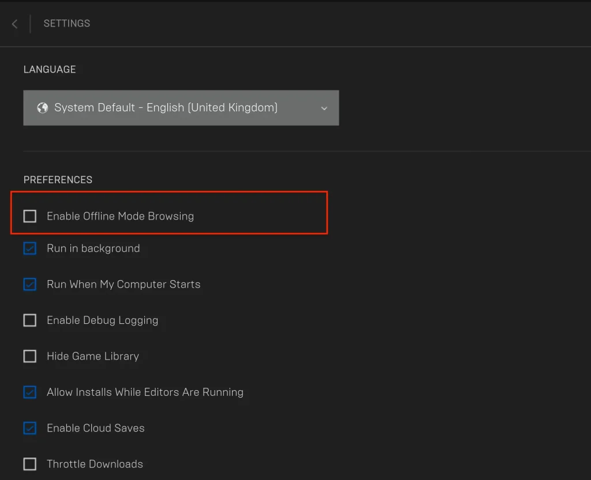Click the globe icon in language selector
This screenshot has width=591, height=480.
pyautogui.click(x=42, y=107)
